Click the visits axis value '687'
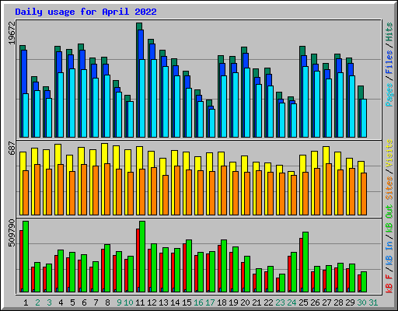Viewport: 398px width, 311px height. pyautogui.click(x=12, y=148)
